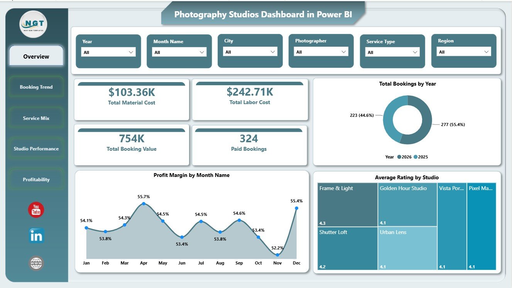
Task: Click the Total Bookings by Year title
Action: pos(407,84)
